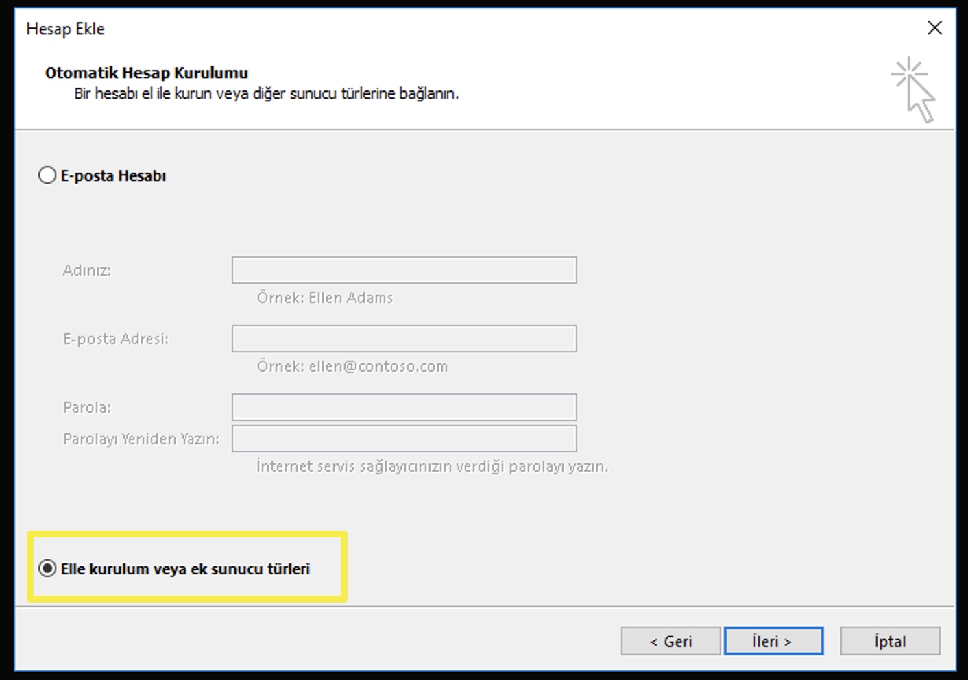Click the 'Örnek: Ellen Adams' hint text
The height and width of the screenshot is (680, 968).
pos(325,298)
